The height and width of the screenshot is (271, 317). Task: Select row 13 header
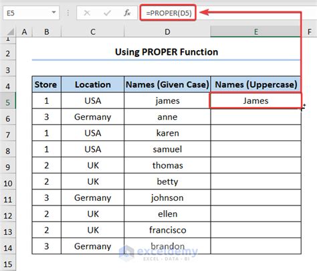[8, 230]
